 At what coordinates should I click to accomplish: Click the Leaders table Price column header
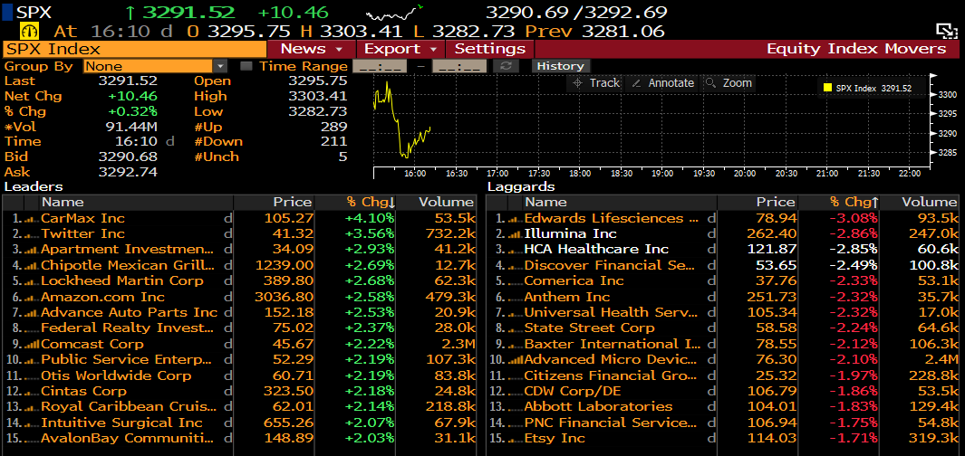[274, 202]
